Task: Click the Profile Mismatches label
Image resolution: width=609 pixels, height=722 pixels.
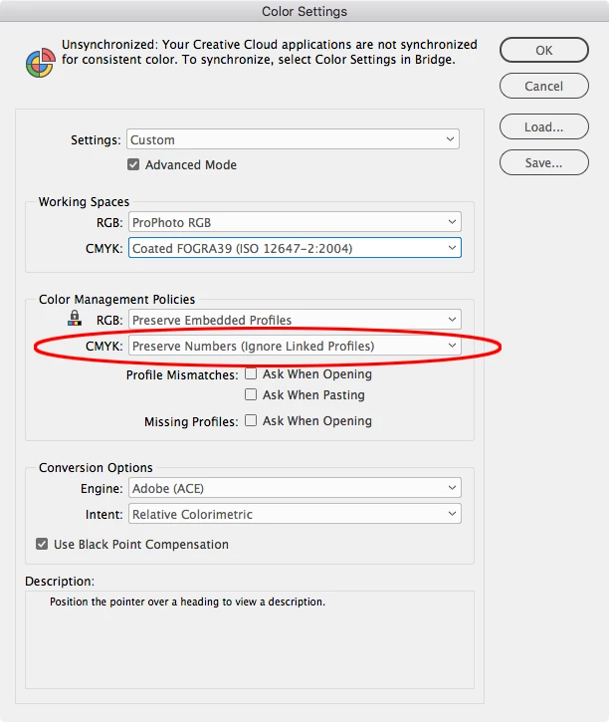Action: pyautogui.click(x=182, y=374)
